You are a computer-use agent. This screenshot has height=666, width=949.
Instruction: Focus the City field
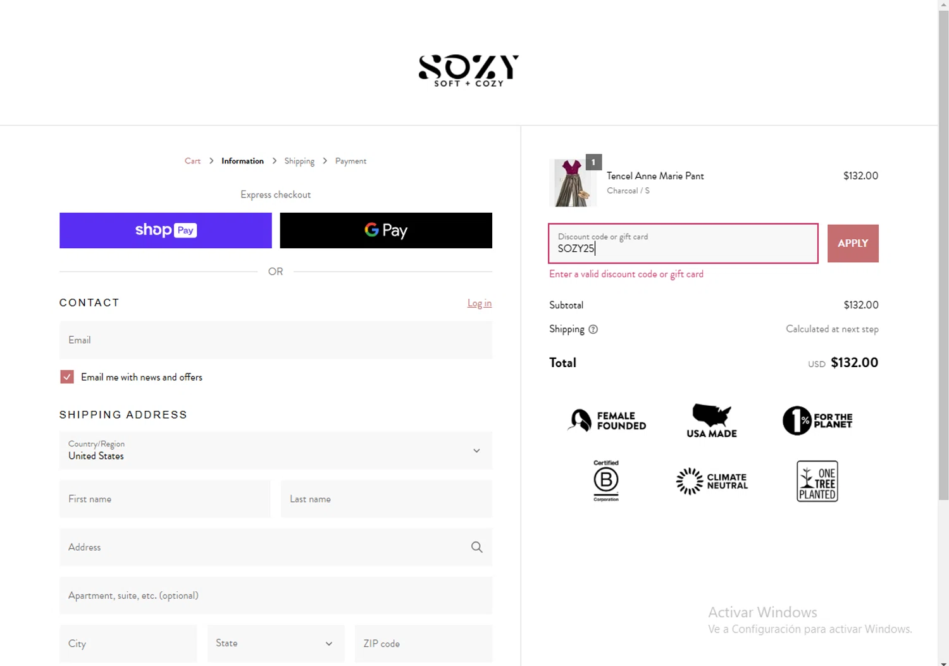(128, 643)
